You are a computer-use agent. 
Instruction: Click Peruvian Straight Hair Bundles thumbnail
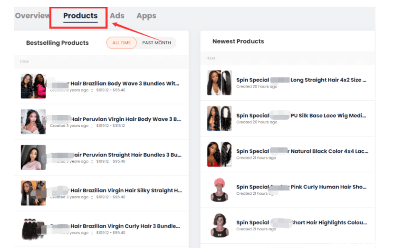tap(33, 158)
